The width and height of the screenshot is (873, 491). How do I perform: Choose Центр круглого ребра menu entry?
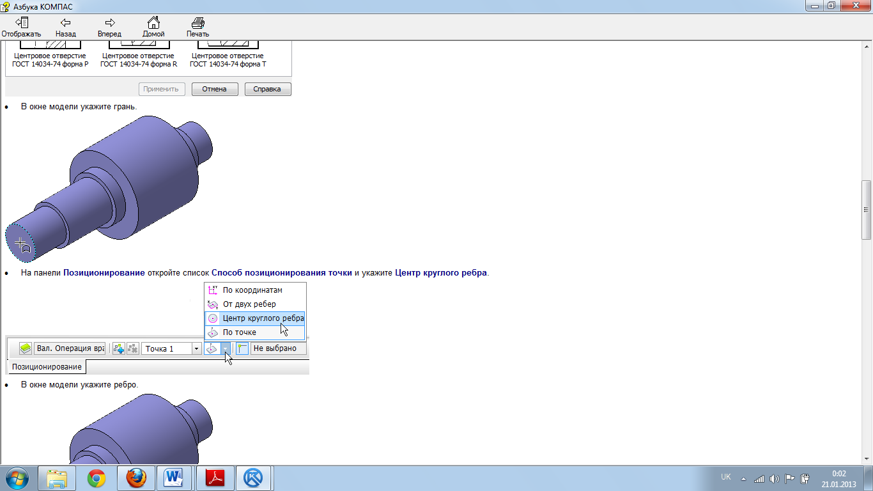pyautogui.click(x=254, y=318)
